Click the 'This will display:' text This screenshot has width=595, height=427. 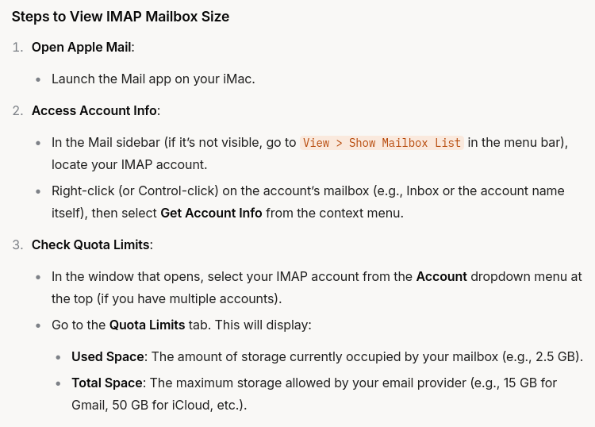click(263, 325)
